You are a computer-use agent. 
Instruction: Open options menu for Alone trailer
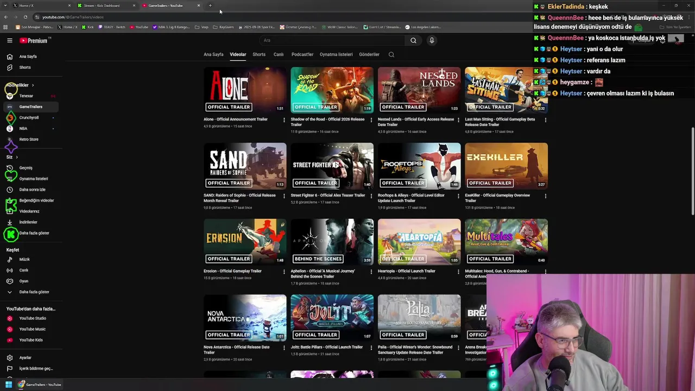(x=284, y=120)
